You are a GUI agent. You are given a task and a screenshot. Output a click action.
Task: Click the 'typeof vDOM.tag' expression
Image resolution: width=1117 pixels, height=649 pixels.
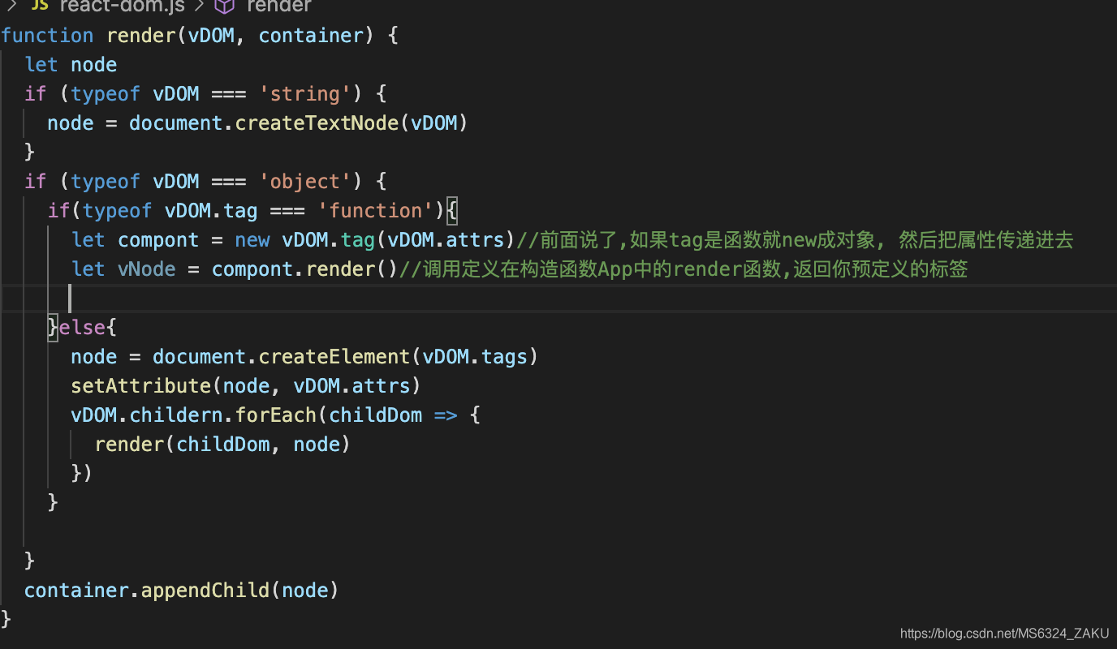(x=170, y=211)
